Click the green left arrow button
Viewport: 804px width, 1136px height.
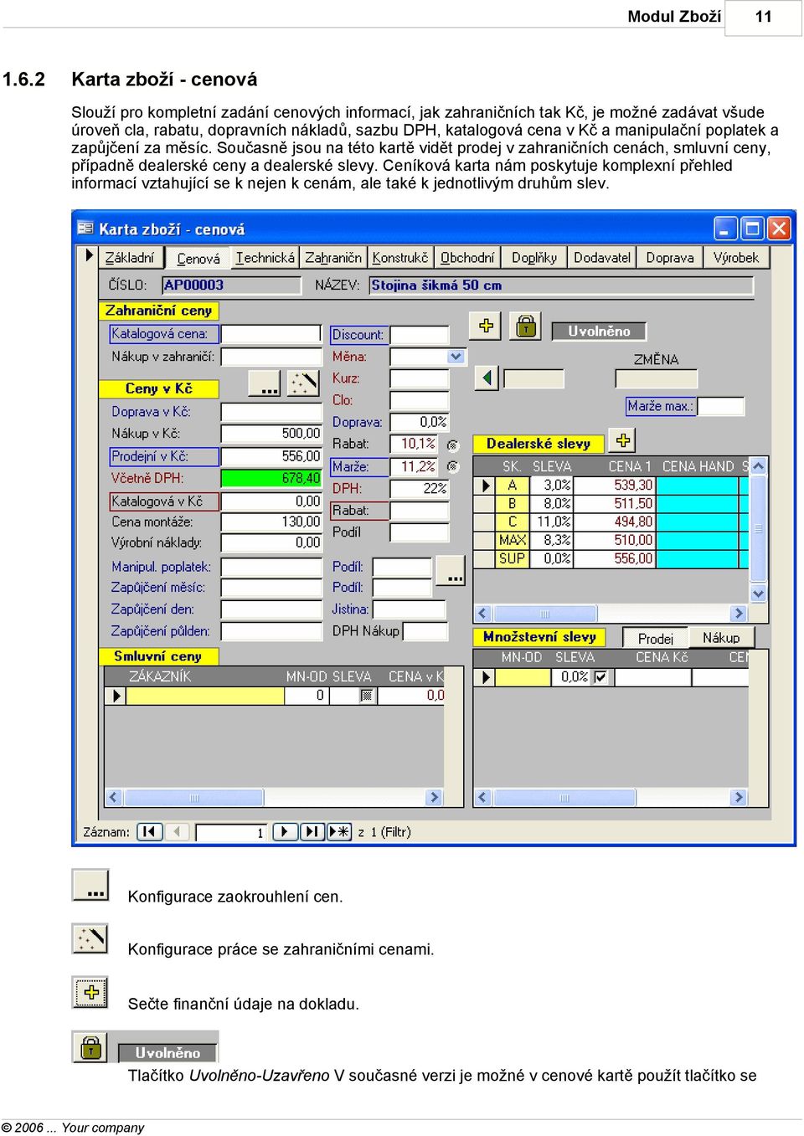tap(487, 378)
